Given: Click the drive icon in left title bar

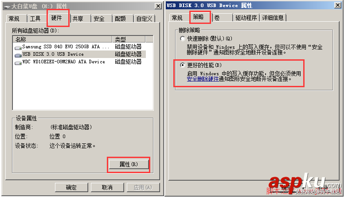Looking at the screenshot, I should tap(7, 7).
